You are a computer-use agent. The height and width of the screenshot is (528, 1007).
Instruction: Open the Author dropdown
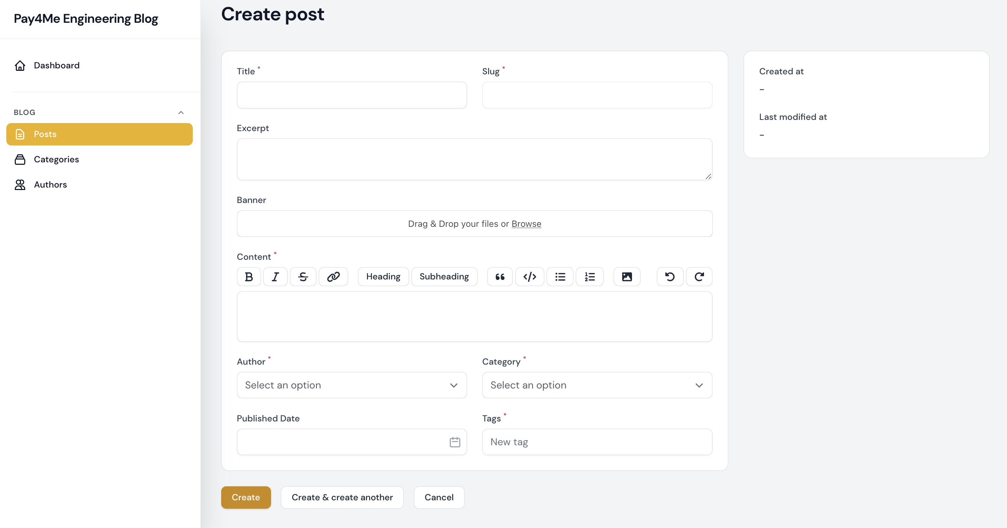click(351, 385)
